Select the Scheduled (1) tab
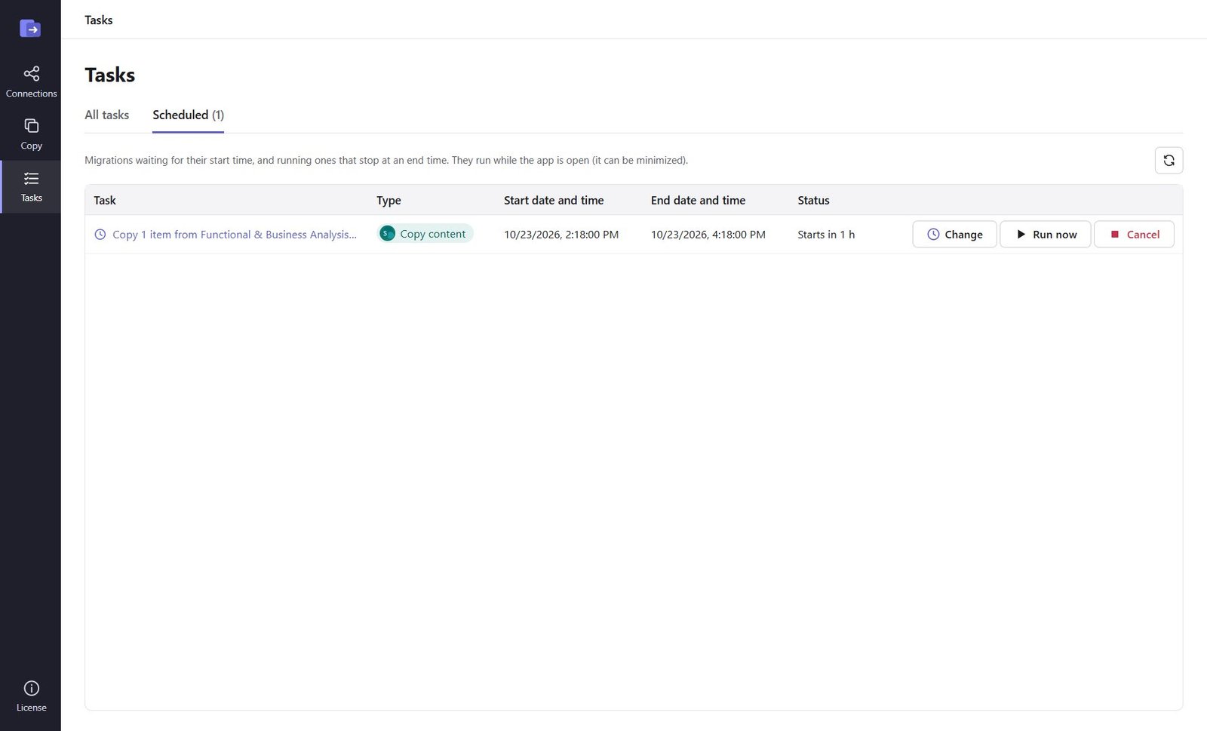This screenshot has height=731, width=1207. pyautogui.click(x=188, y=115)
